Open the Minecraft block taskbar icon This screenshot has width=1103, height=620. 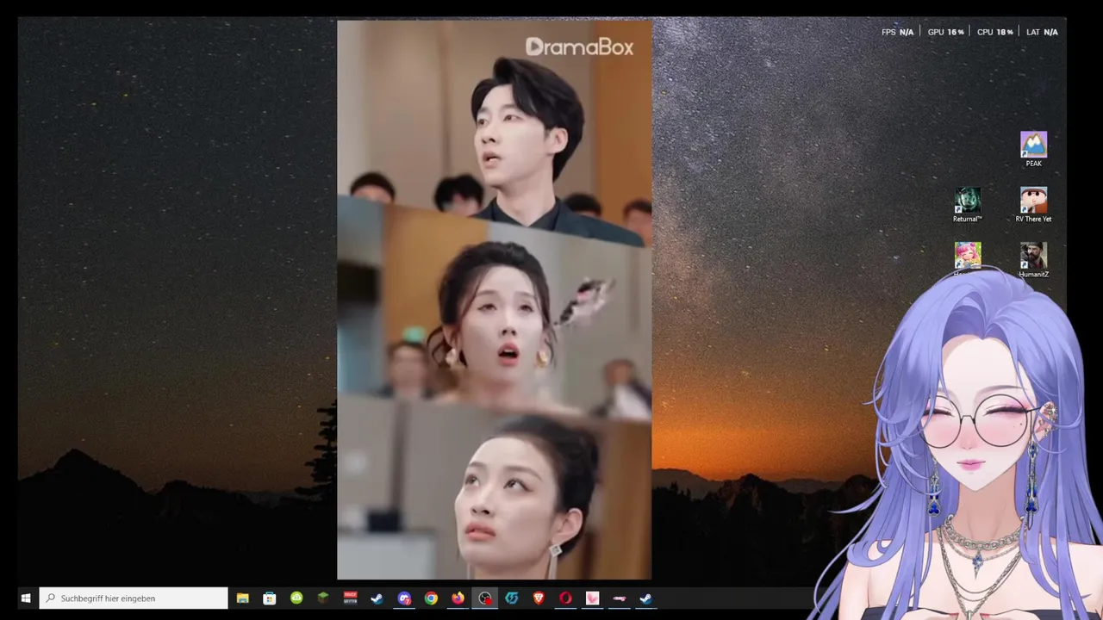pyautogui.click(x=323, y=598)
